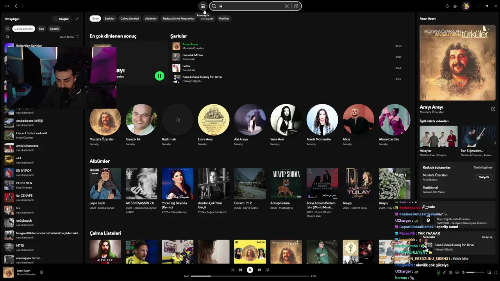500x281 pixels.
Task: Open the friend activity icon
Action: 455,6
